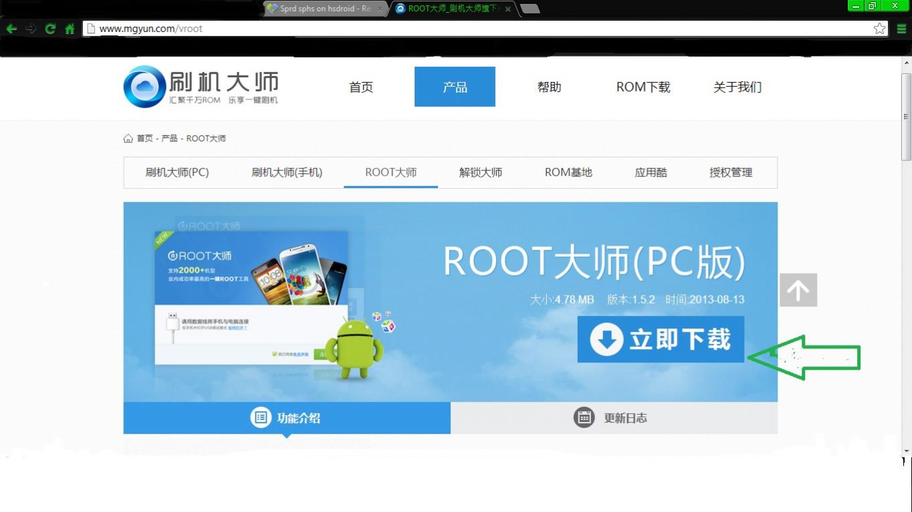The width and height of the screenshot is (912, 512).
Task: Select the ROOT大师 browser tab
Action: [x=453, y=9]
